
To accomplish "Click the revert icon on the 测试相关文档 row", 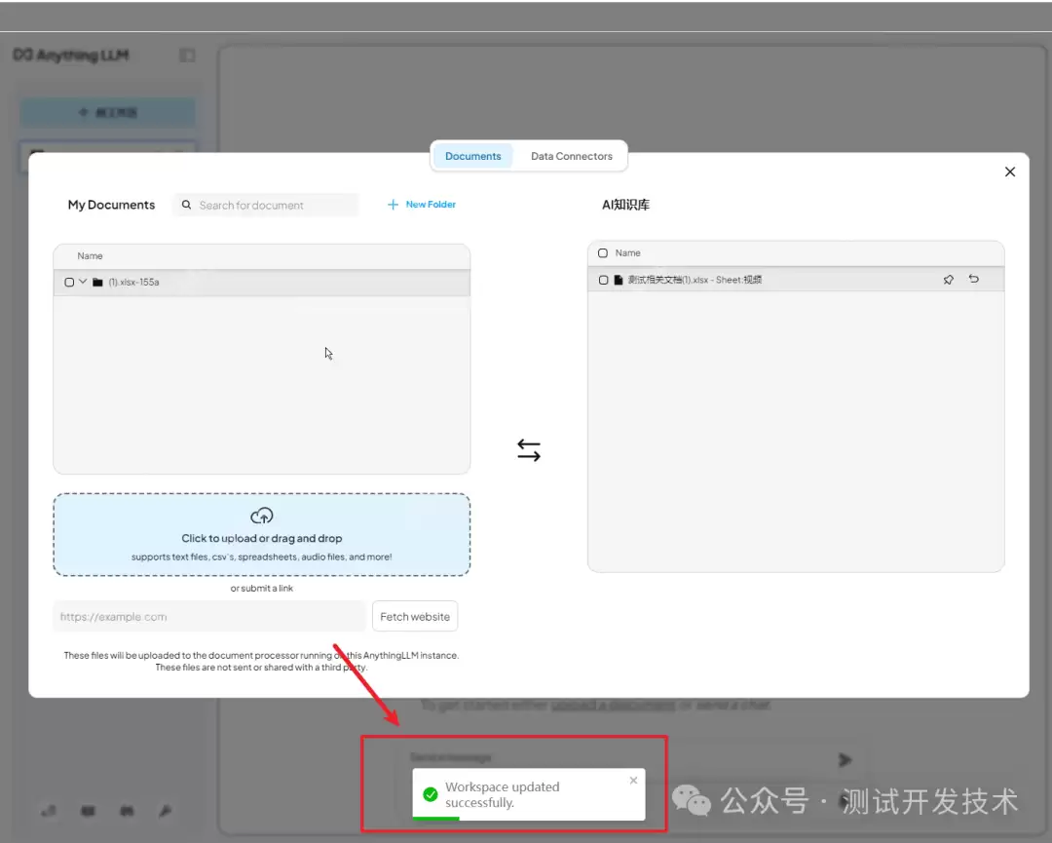I will point(973,279).
